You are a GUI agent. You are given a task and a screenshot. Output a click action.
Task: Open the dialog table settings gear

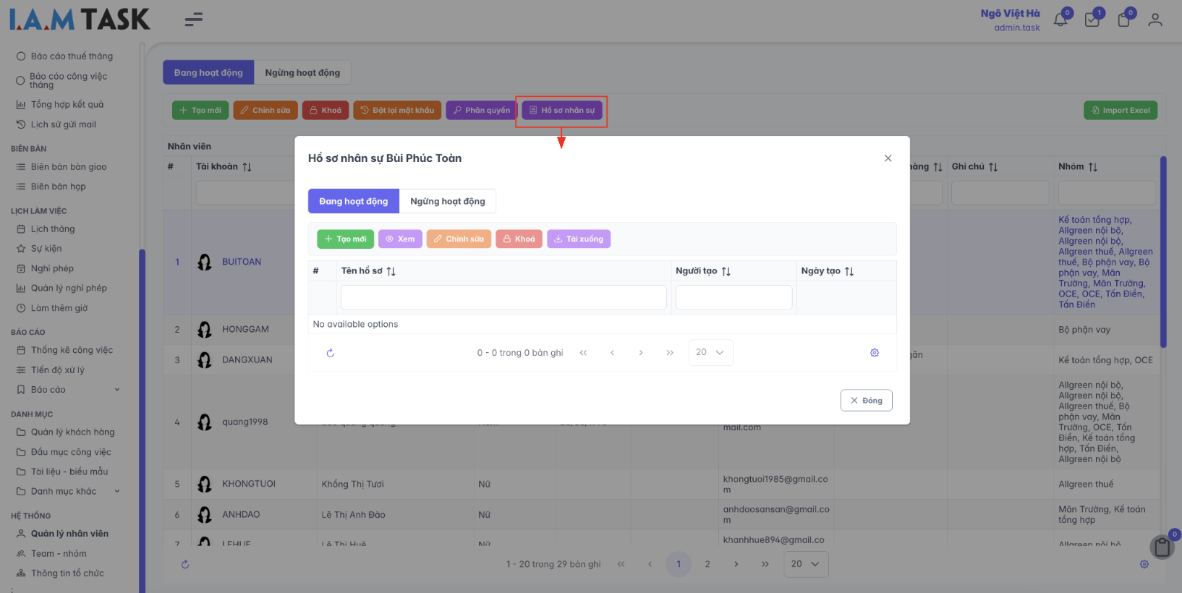click(x=875, y=353)
